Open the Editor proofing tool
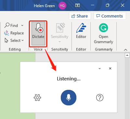Viewport: 130px width, 119px height. coord(81,31)
